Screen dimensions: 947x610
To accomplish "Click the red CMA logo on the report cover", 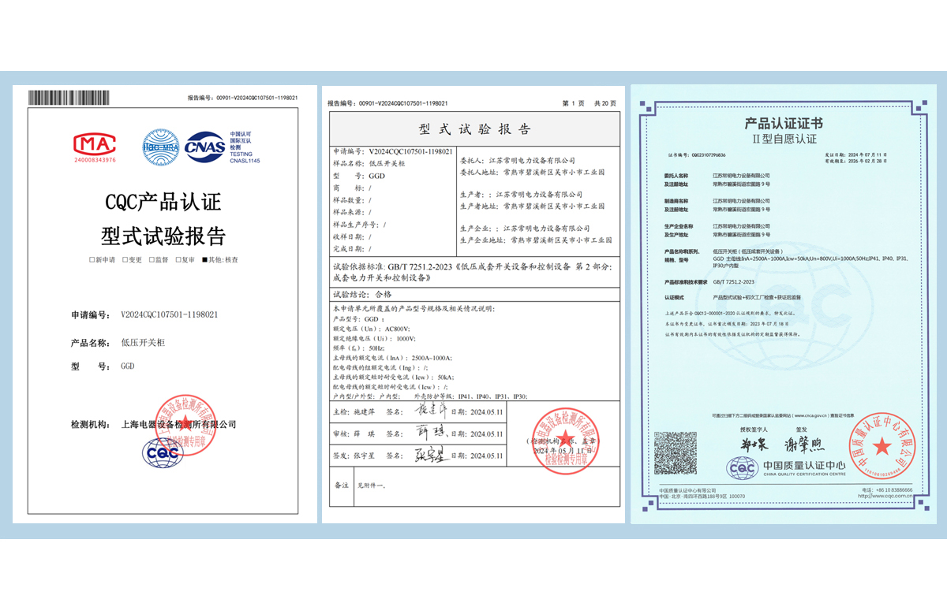I will [x=94, y=144].
